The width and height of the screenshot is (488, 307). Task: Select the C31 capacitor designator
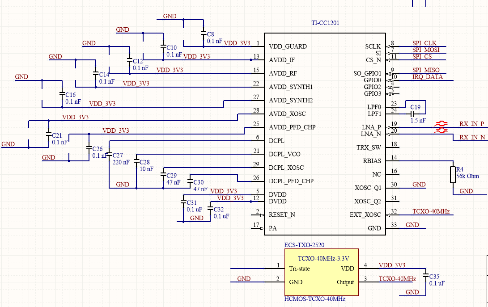(192, 202)
